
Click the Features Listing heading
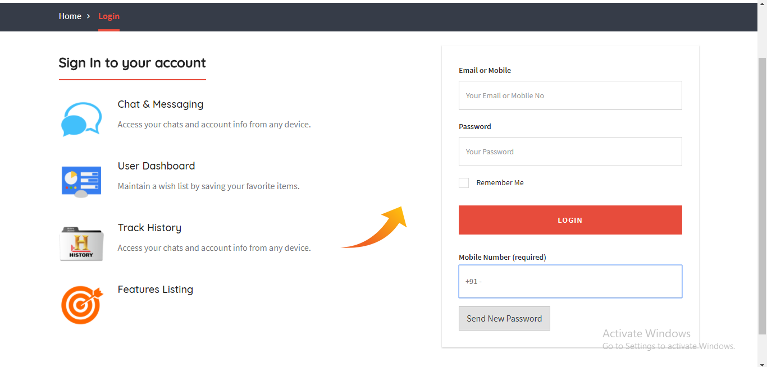[x=156, y=290]
